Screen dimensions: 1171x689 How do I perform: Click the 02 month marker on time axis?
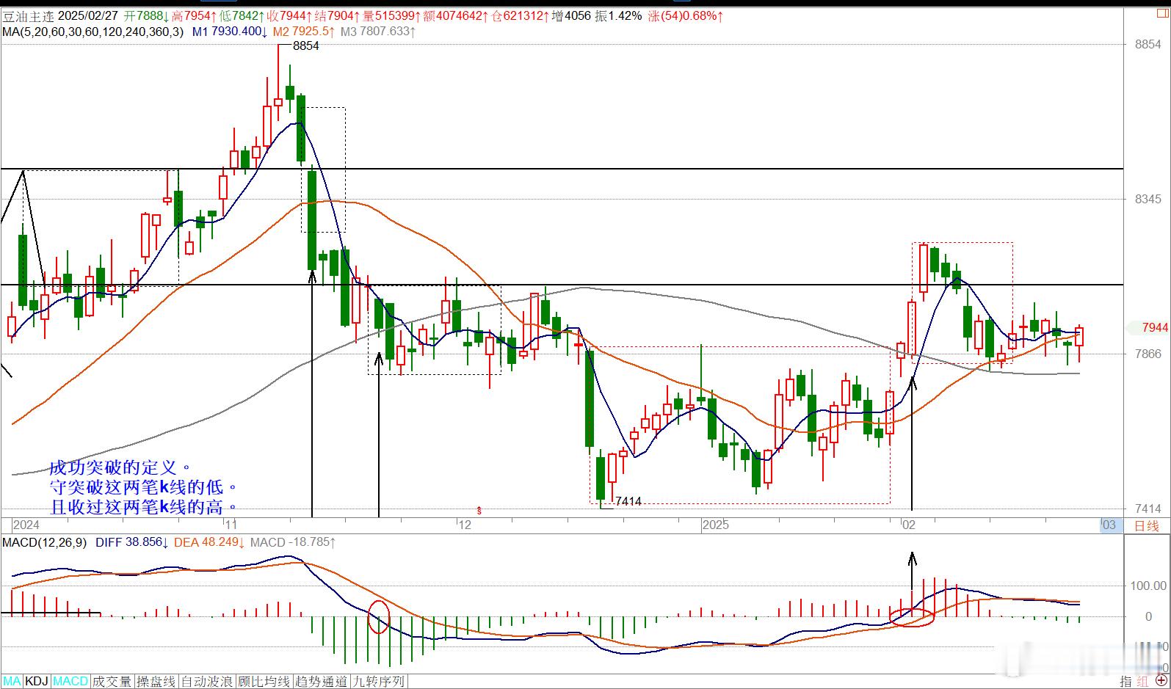click(x=909, y=525)
